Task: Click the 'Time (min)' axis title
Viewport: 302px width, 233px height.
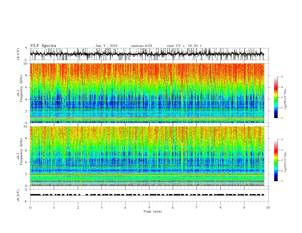Action: 153,211
